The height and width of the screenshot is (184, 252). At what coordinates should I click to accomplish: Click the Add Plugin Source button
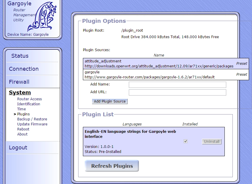(110, 101)
